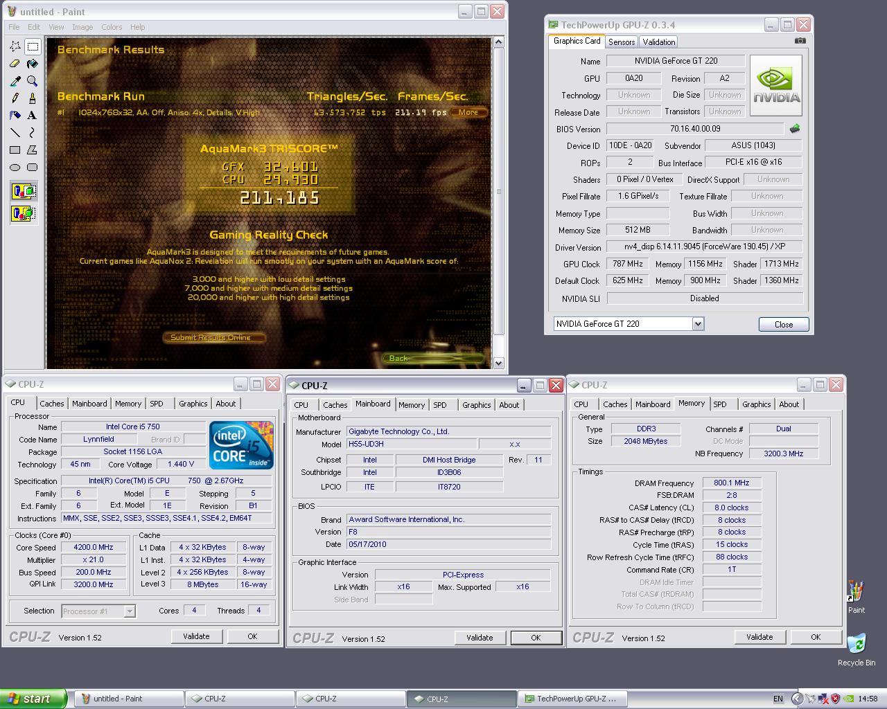887x709 pixels.
Task: Choose the Eraser tool in Paint
Action: [15, 64]
